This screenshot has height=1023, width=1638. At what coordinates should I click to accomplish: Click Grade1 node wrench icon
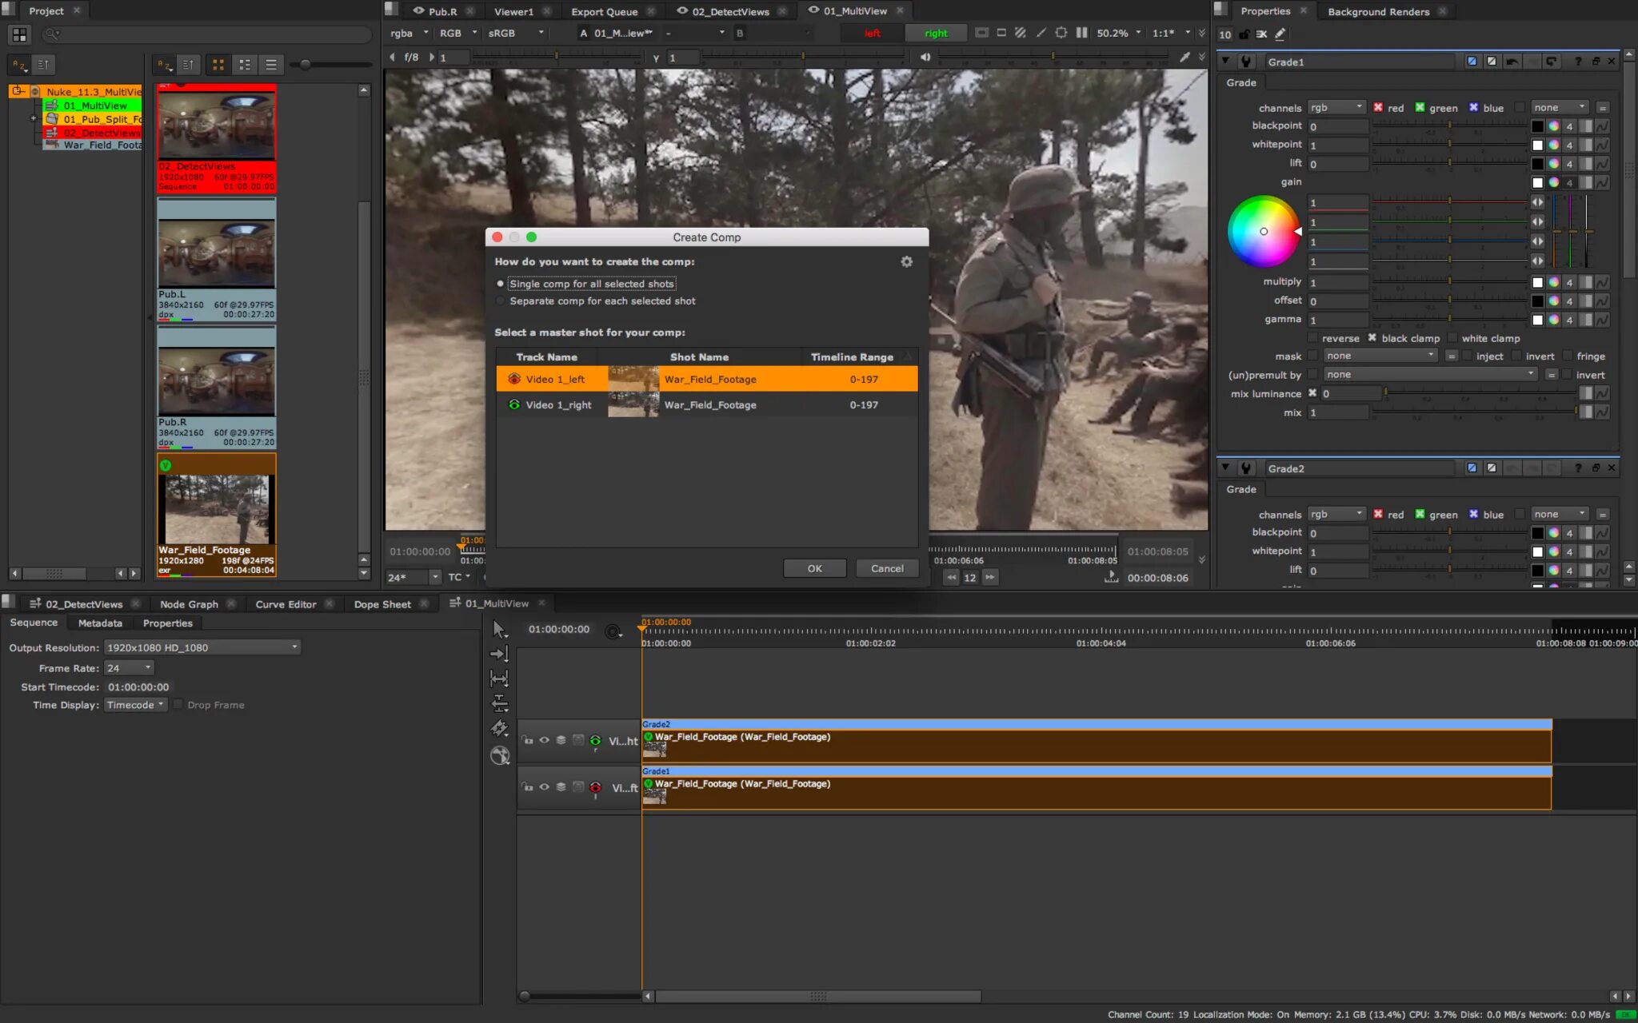pos(1246,62)
